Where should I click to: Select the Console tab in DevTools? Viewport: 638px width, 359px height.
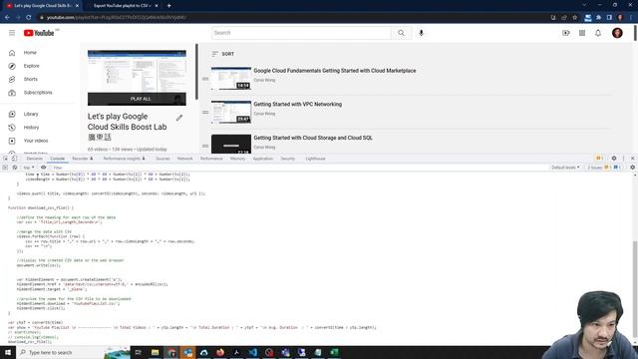point(58,159)
